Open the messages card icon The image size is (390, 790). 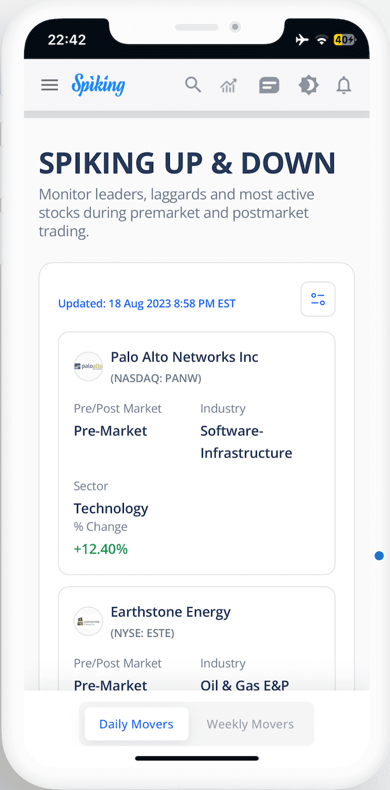tap(269, 86)
